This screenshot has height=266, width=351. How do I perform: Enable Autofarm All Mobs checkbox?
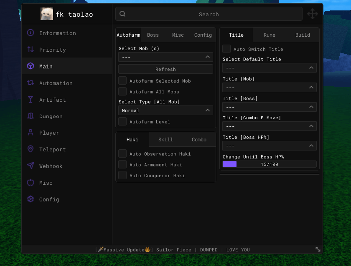tap(122, 91)
